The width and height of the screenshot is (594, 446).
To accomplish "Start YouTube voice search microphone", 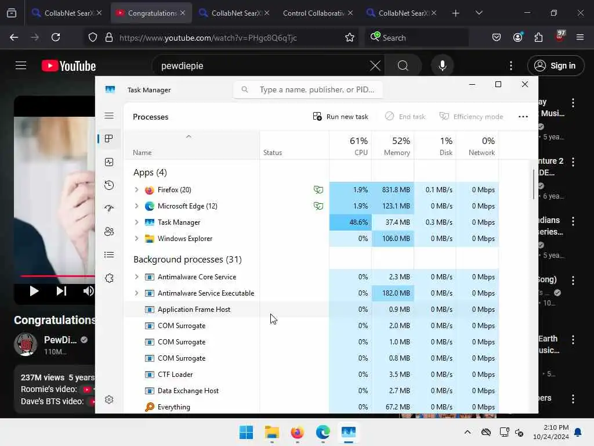I will (x=442, y=66).
